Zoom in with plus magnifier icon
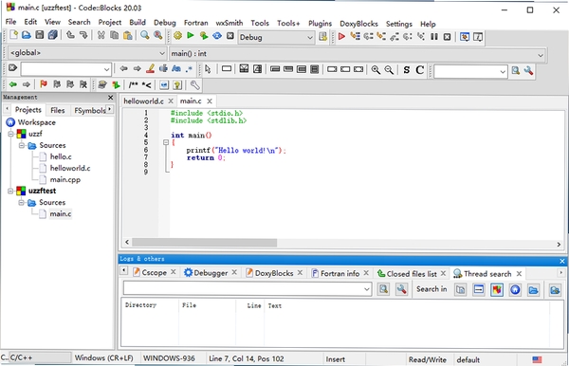This screenshot has height=366, width=569. [x=376, y=69]
